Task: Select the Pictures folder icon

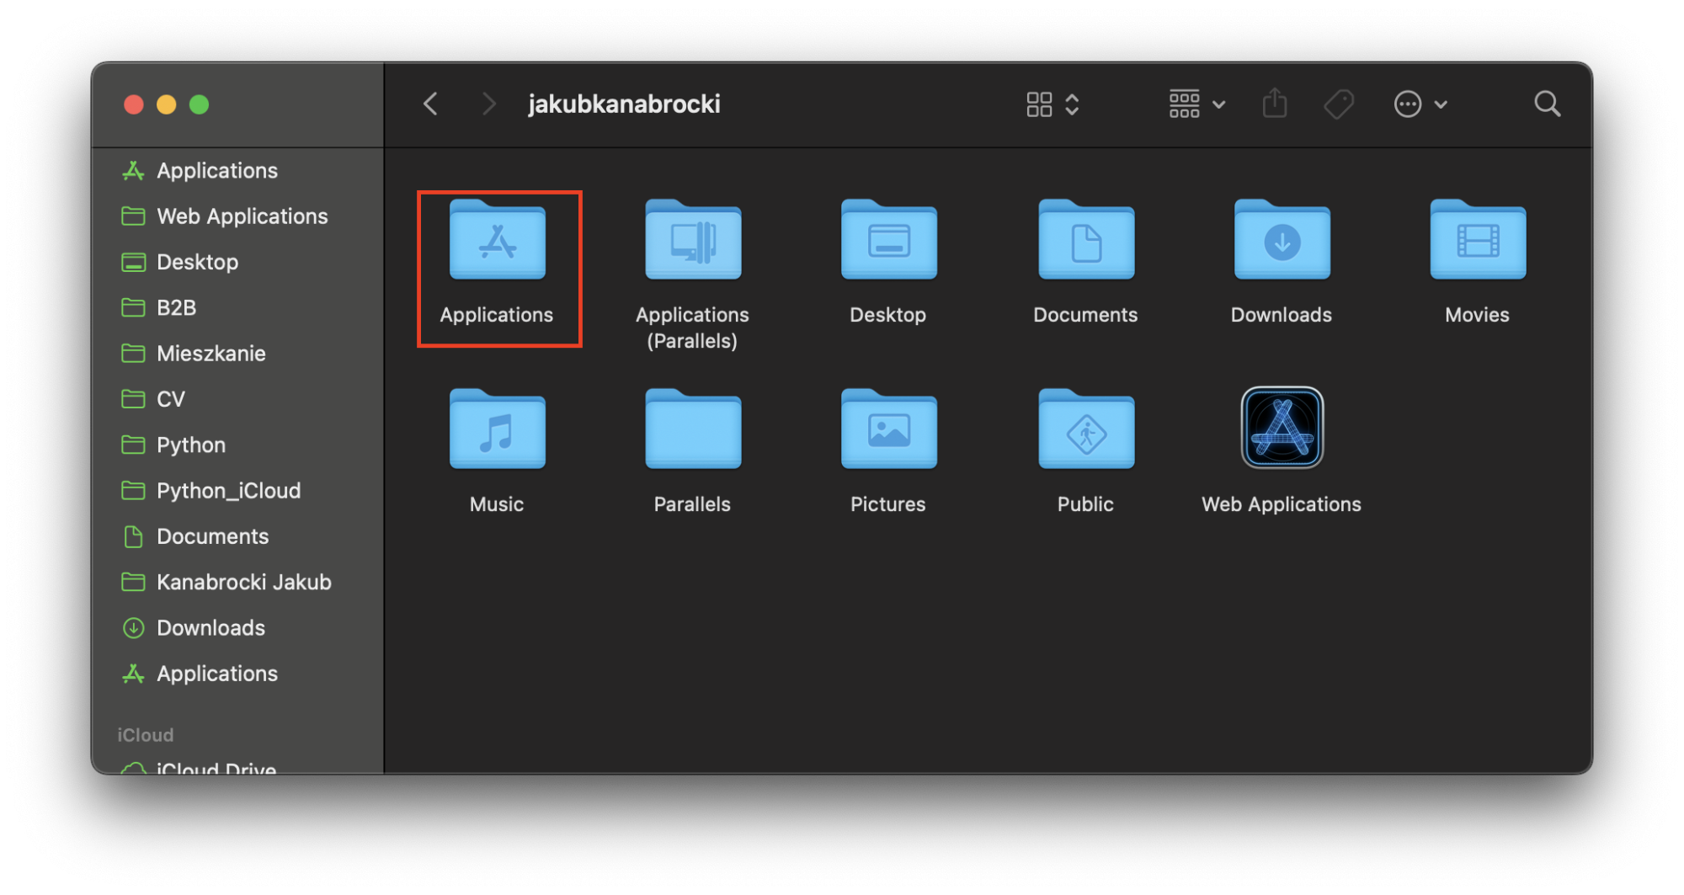Action: (889, 429)
